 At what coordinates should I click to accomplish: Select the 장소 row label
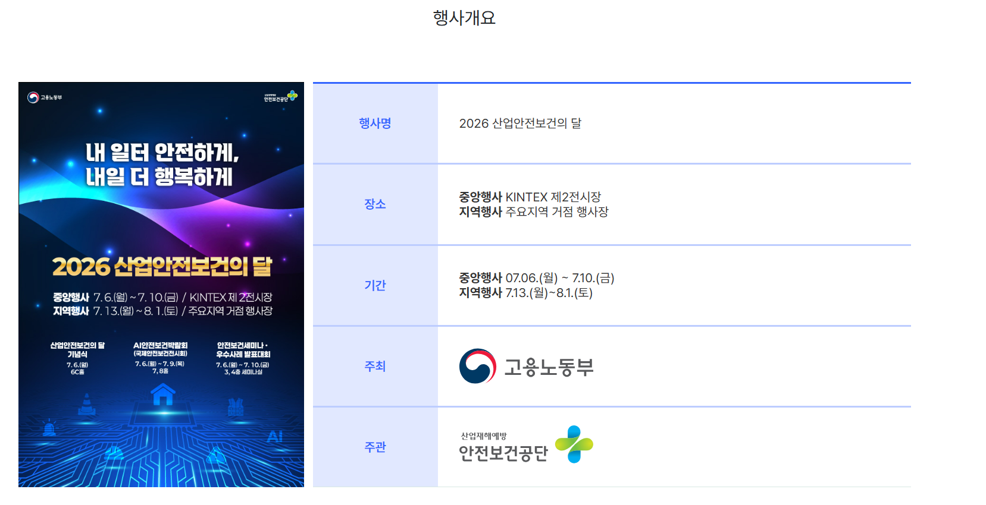(375, 204)
